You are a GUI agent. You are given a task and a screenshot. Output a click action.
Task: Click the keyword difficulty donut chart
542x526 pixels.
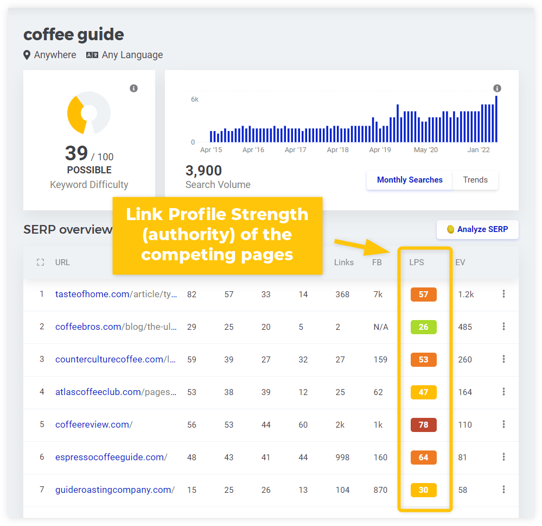pos(89,113)
